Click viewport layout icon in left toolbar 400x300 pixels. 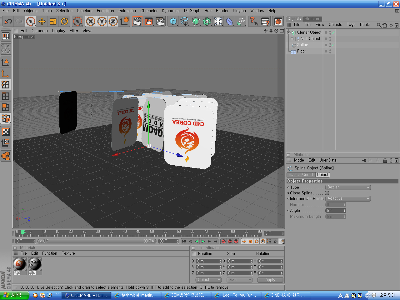click(6, 37)
